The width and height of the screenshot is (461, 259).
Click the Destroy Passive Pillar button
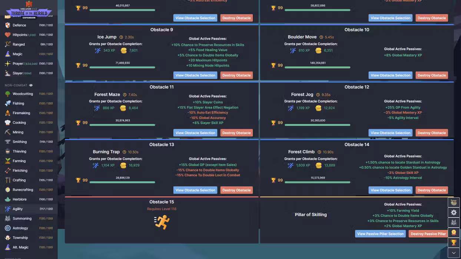tap(428, 234)
